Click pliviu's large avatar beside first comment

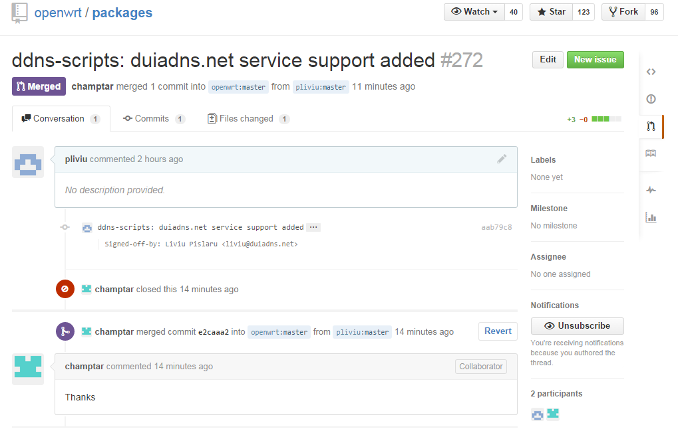coord(28,162)
